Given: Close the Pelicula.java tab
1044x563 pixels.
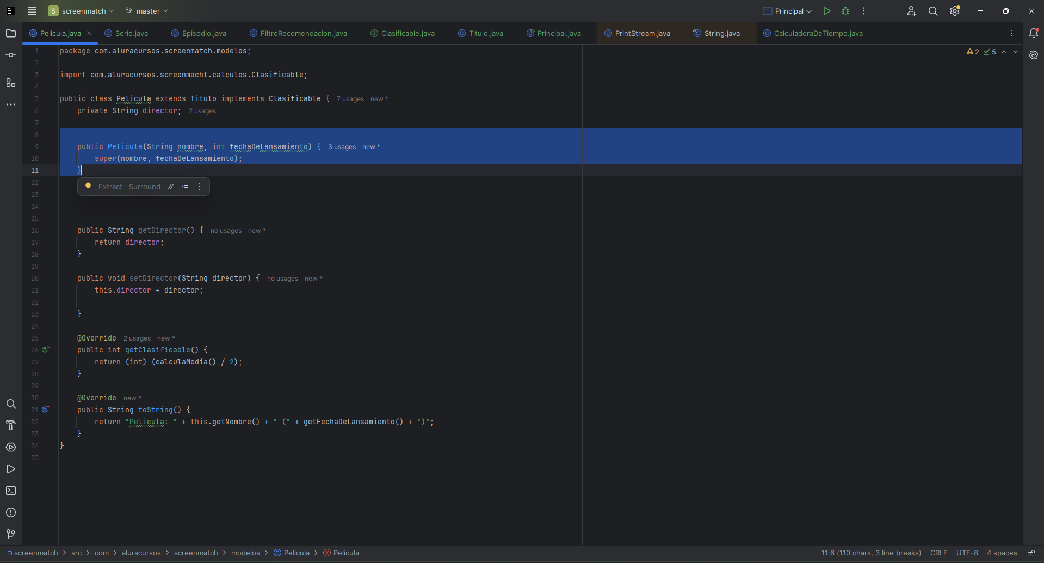Looking at the screenshot, I should [x=89, y=33].
